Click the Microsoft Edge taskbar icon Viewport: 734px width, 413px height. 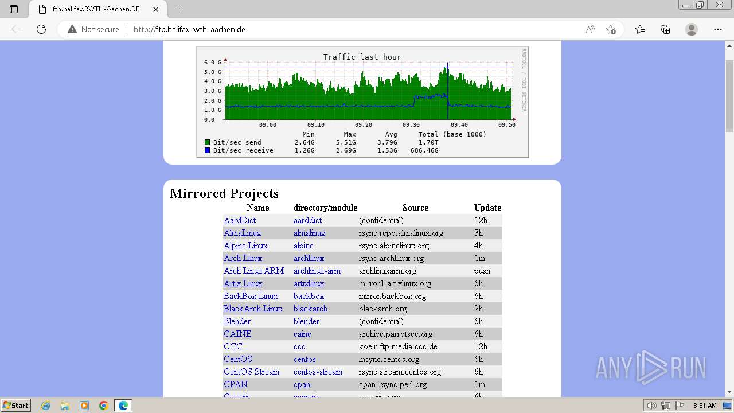tap(123, 406)
